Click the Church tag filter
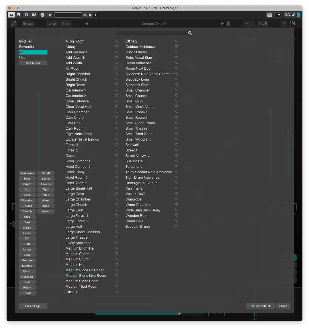Screen dimensions: 309x329 pyautogui.click(x=27, y=211)
